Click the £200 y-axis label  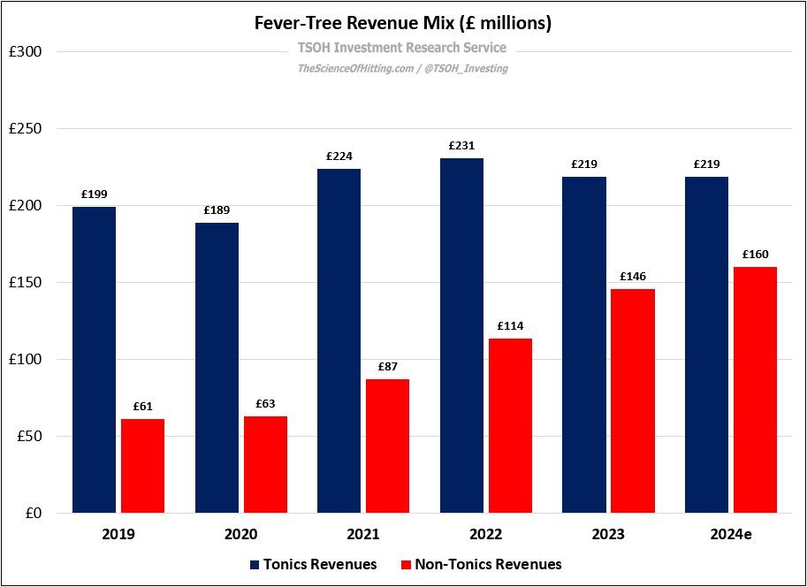(26, 205)
